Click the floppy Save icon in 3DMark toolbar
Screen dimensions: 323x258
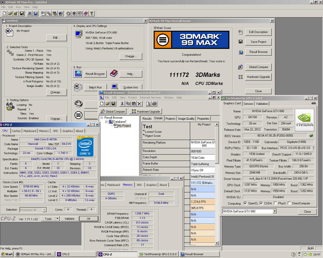[x=22, y=13]
